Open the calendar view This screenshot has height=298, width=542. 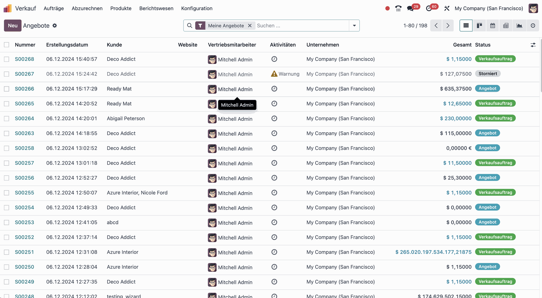tap(492, 26)
